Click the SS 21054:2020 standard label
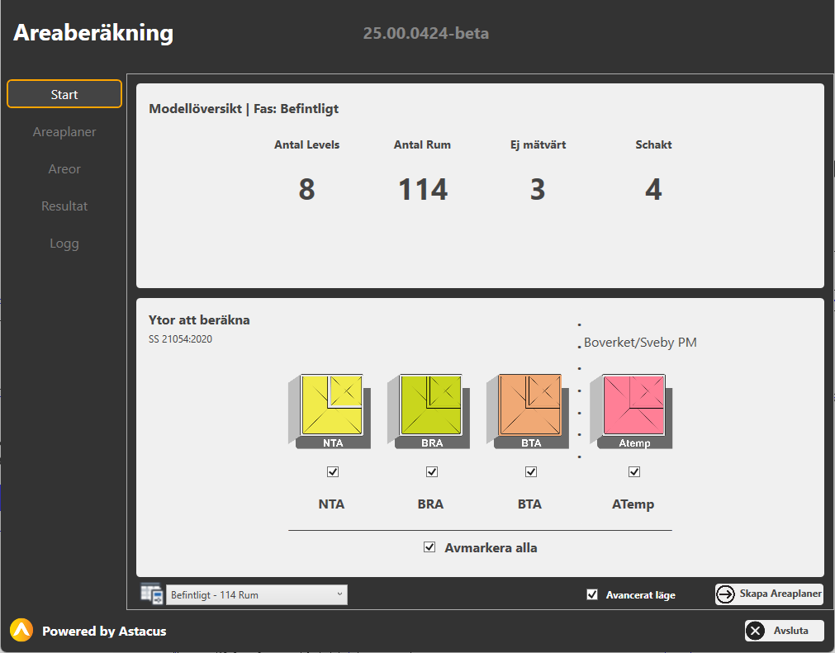Screen dimensions: 835x653 tap(180, 339)
